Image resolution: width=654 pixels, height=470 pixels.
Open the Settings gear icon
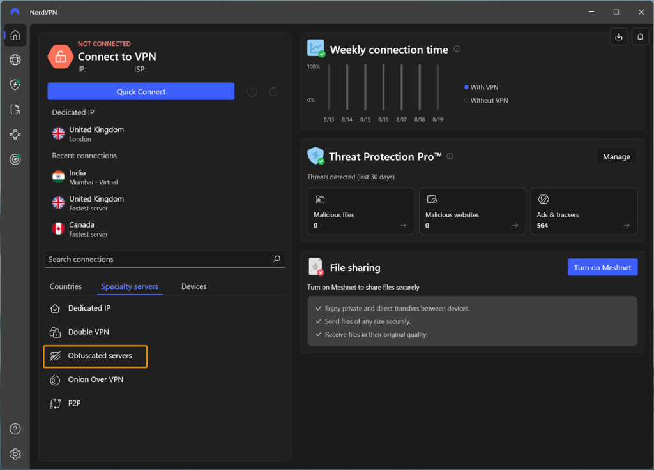pos(15,454)
